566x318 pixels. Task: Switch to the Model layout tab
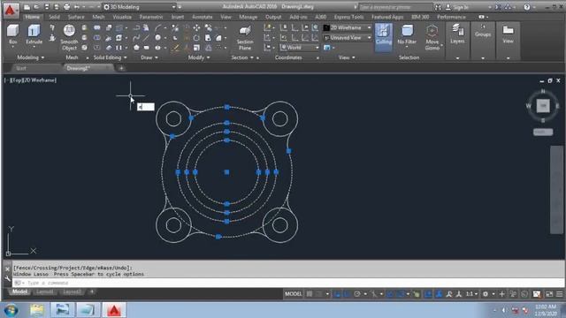[19, 291]
